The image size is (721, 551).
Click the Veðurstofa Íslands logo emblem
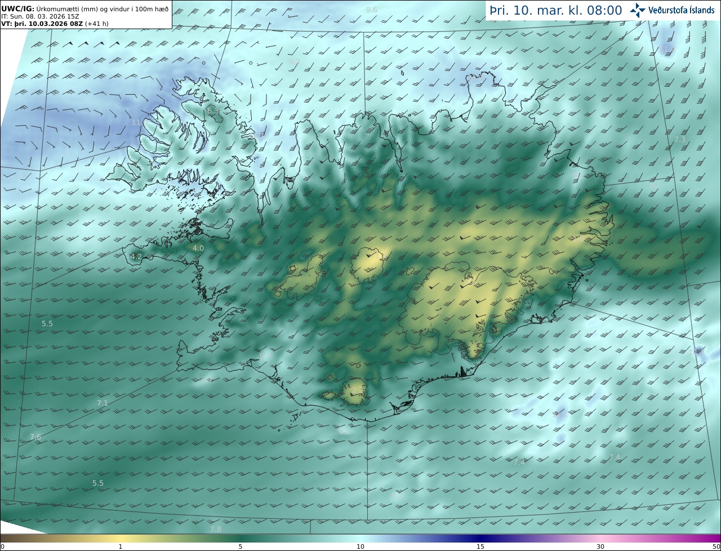point(637,10)
